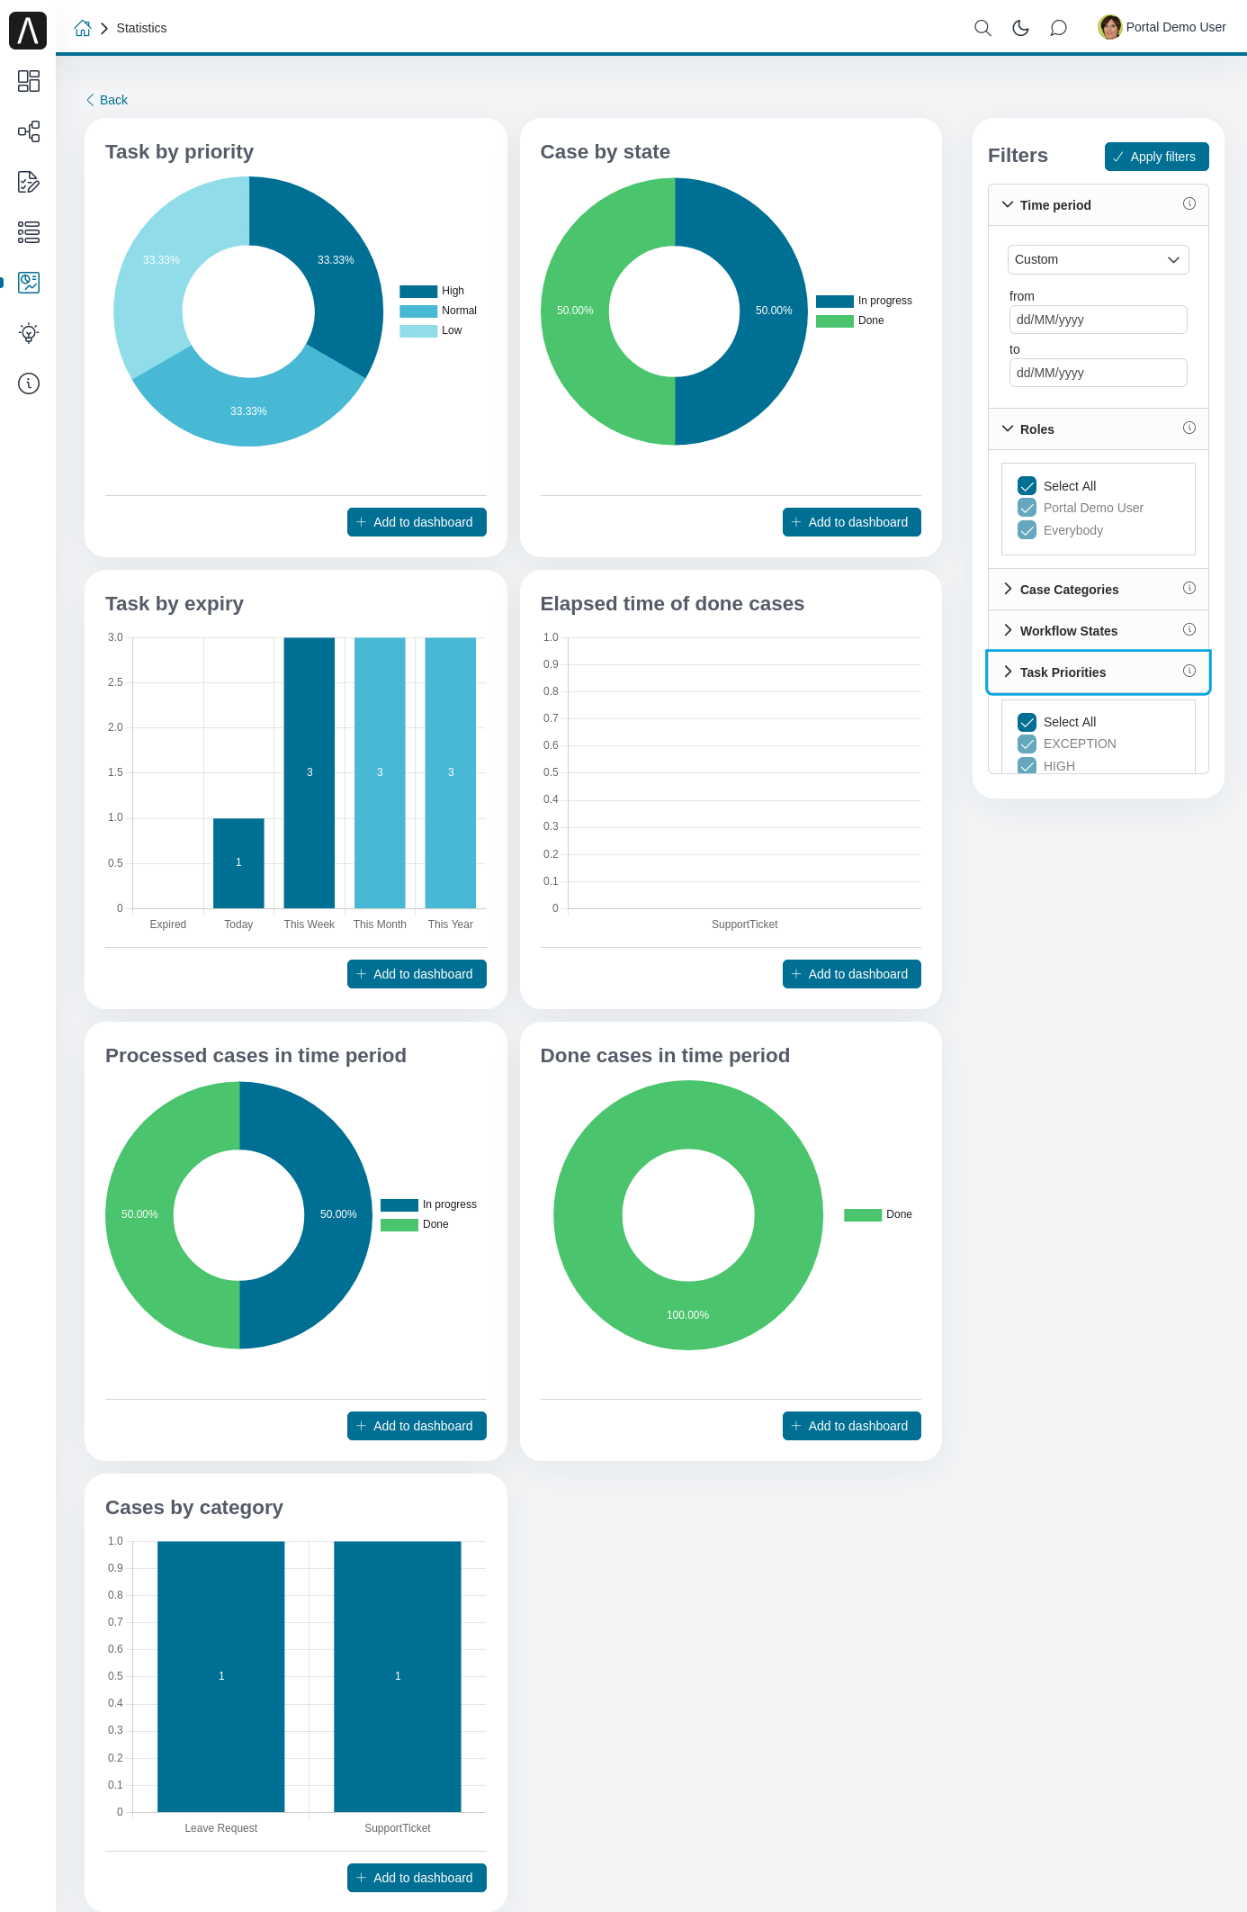
Task: Open the info icon in sidebar
Action: [x=29, y=383]
